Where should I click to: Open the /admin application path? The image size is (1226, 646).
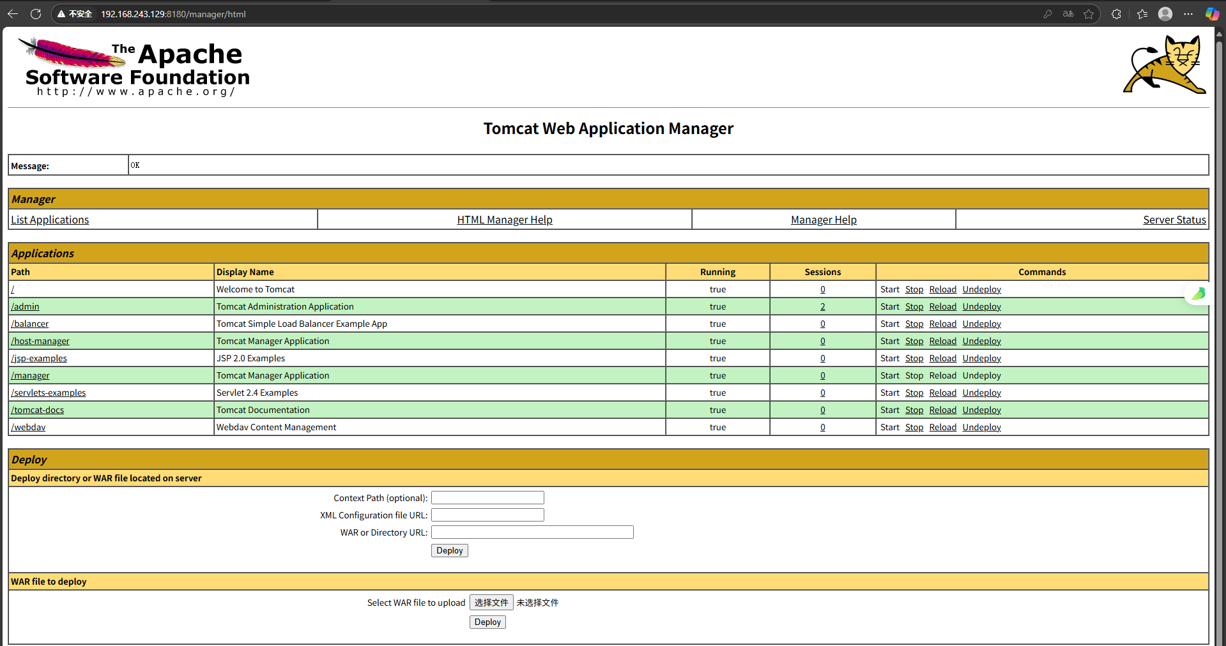tap(25, 306)
